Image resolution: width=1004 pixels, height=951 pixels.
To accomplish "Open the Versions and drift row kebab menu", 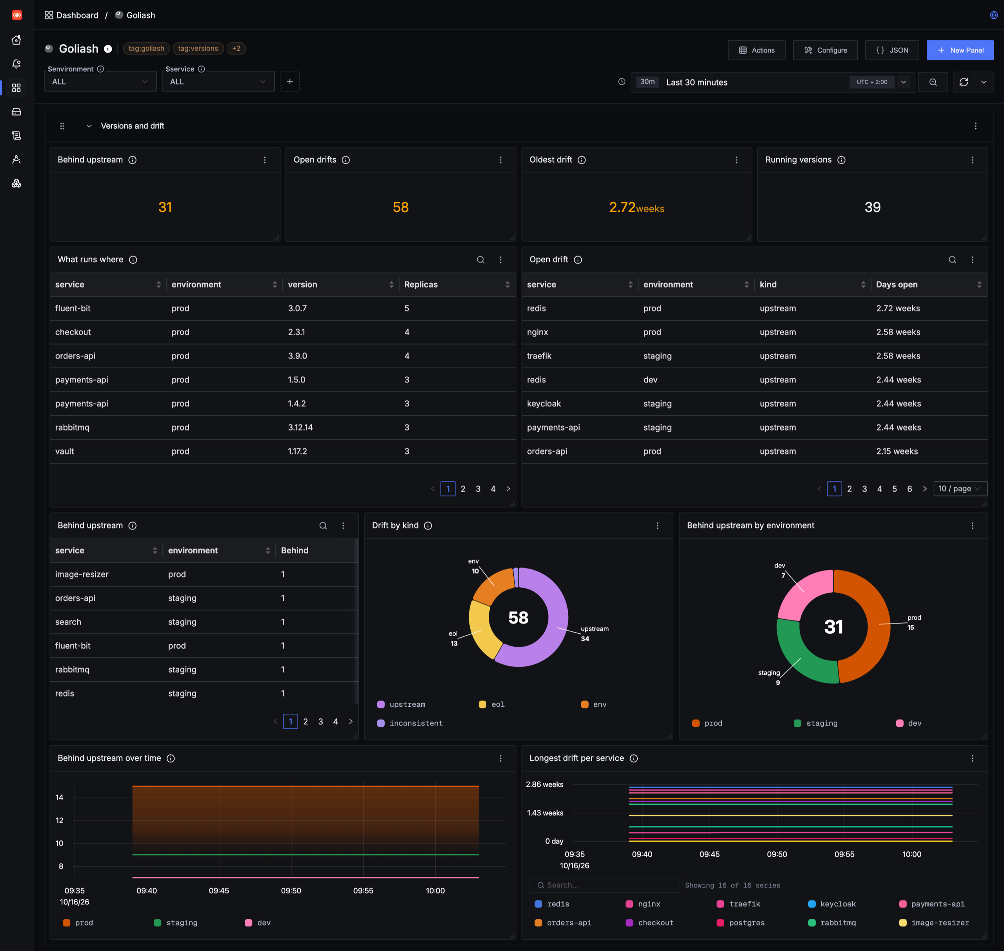I will (975, 126).
